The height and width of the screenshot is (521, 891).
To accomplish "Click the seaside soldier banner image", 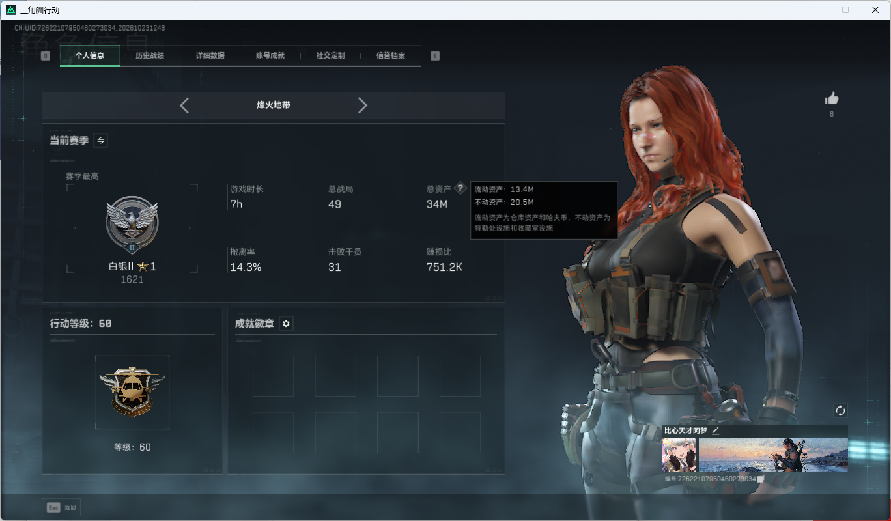I will 773,455.
